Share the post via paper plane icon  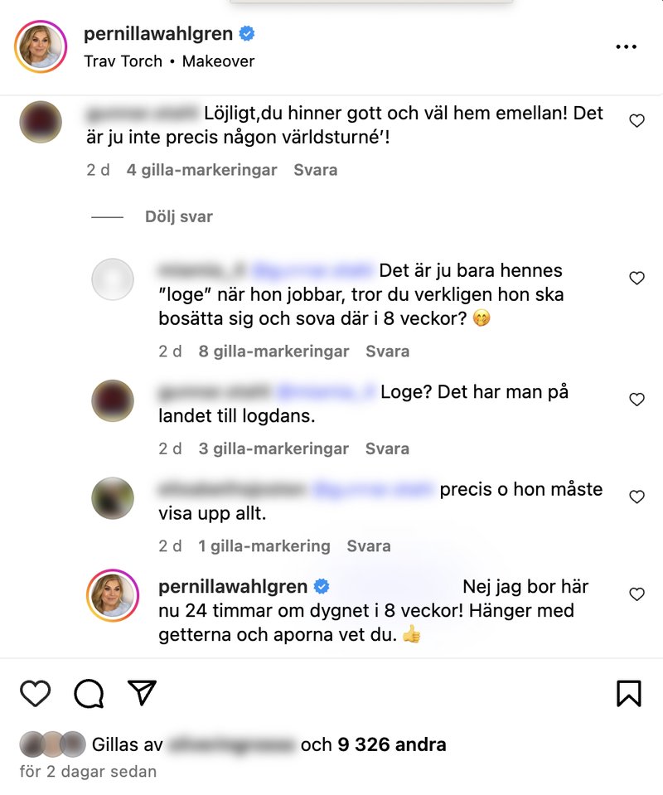click(x=142, y=692)
